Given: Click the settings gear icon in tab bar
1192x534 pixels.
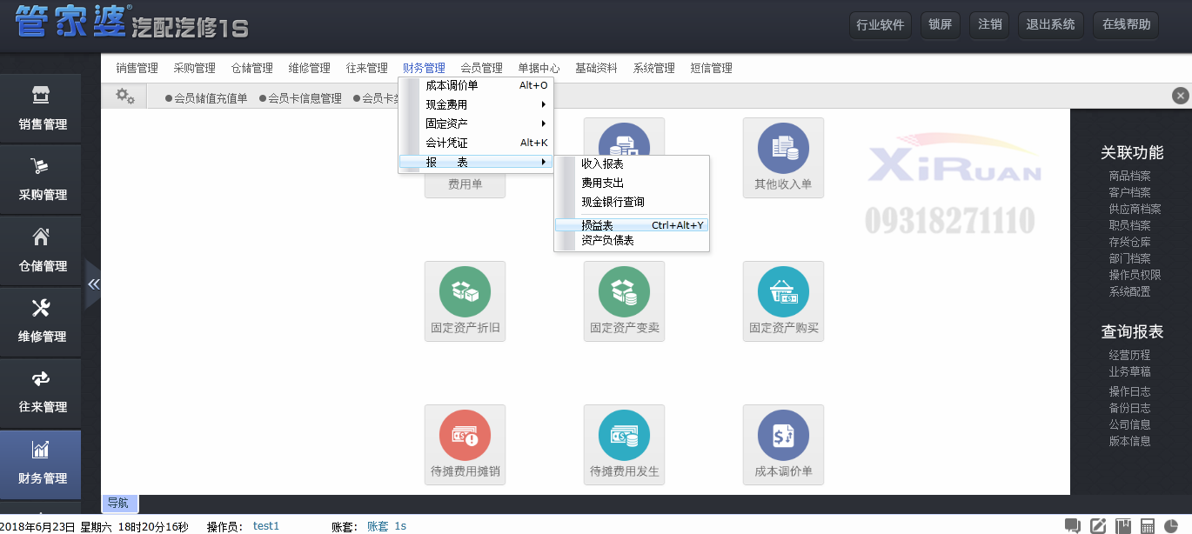Looking at the screenshot, I should coord(125,97).
